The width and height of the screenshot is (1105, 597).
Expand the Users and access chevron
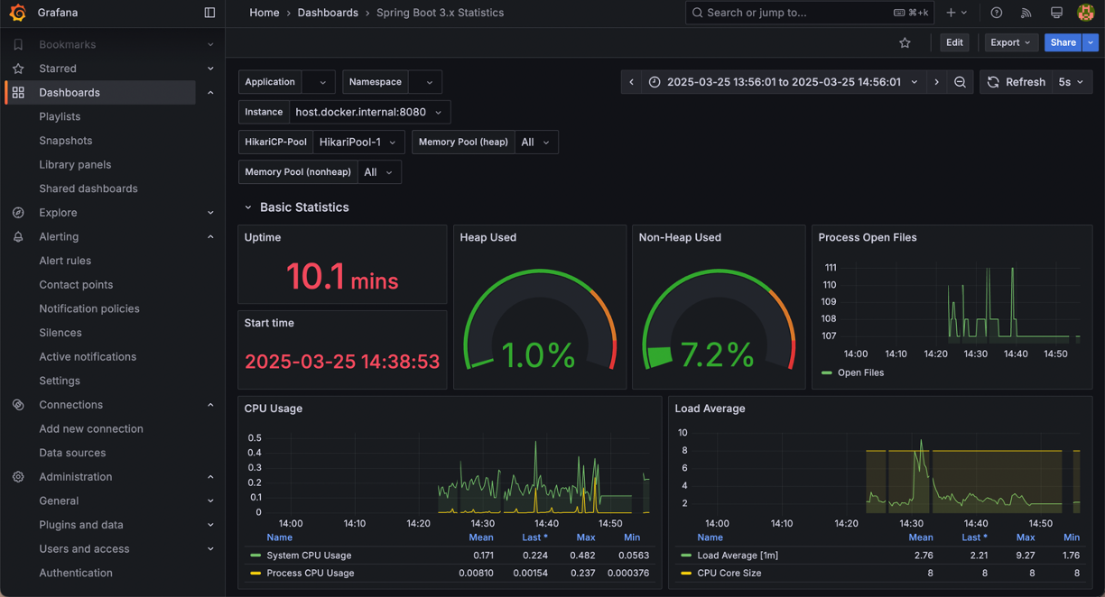[x=210, y=549]
